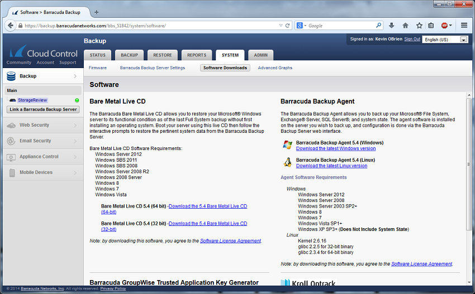
Task: Open the Support link
Action: coord(68,62)
